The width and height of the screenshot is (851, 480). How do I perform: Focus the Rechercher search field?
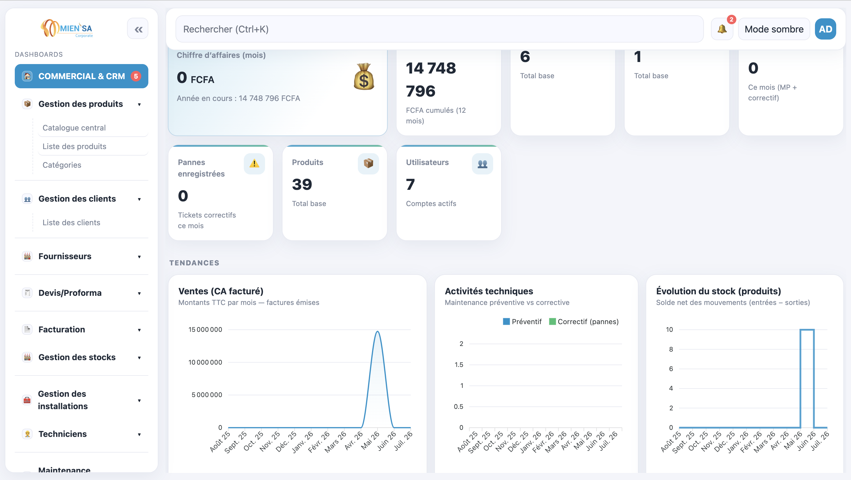click(439, 29)
